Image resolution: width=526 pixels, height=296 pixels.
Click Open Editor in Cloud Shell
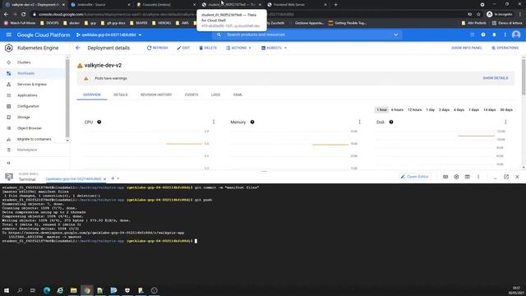414,177
